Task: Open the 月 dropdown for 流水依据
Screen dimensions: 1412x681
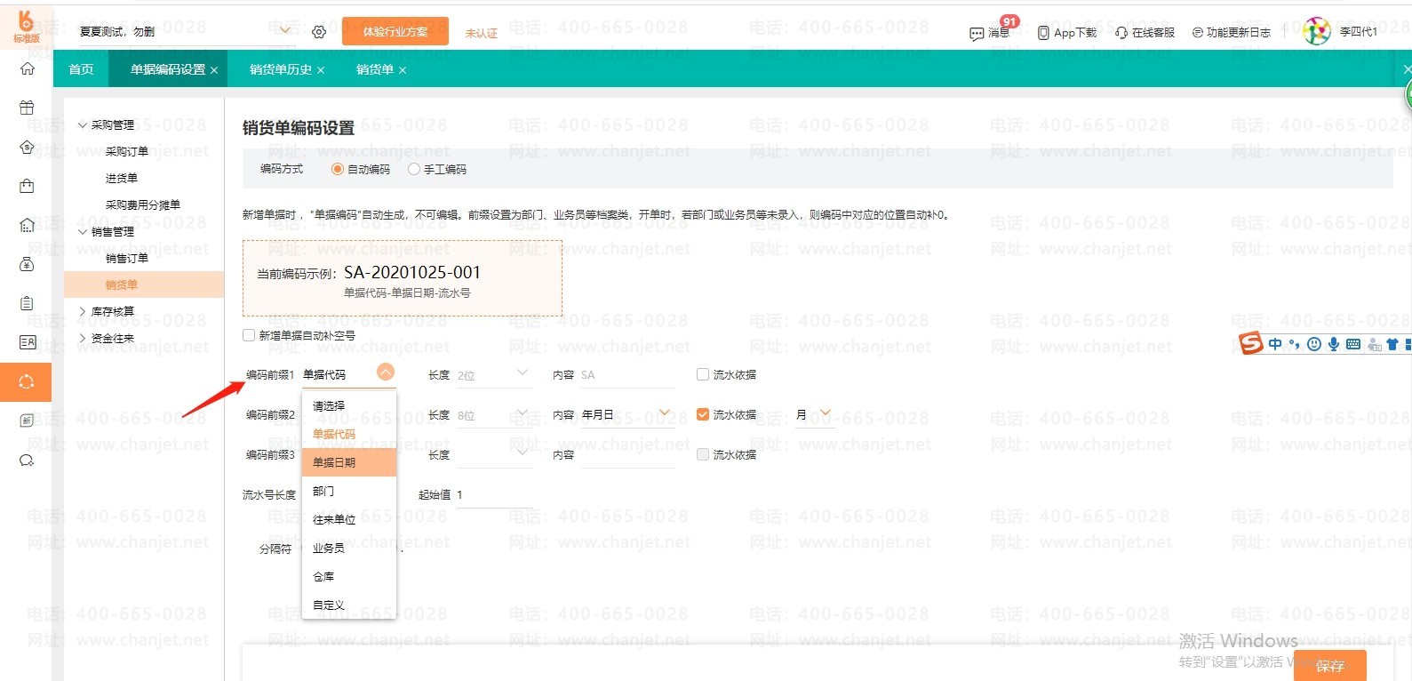Action: [814, 414]
